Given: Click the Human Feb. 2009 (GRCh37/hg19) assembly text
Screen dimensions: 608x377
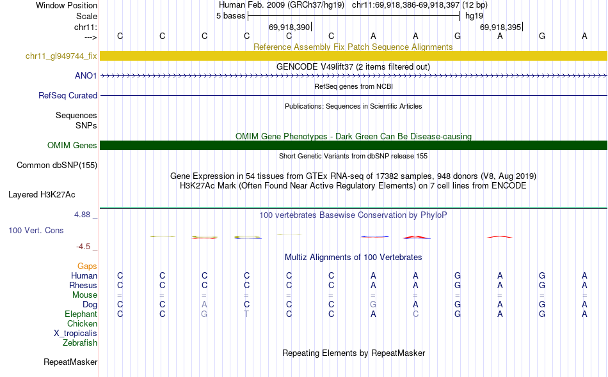Looking at the screenshot, I should 282,5.
